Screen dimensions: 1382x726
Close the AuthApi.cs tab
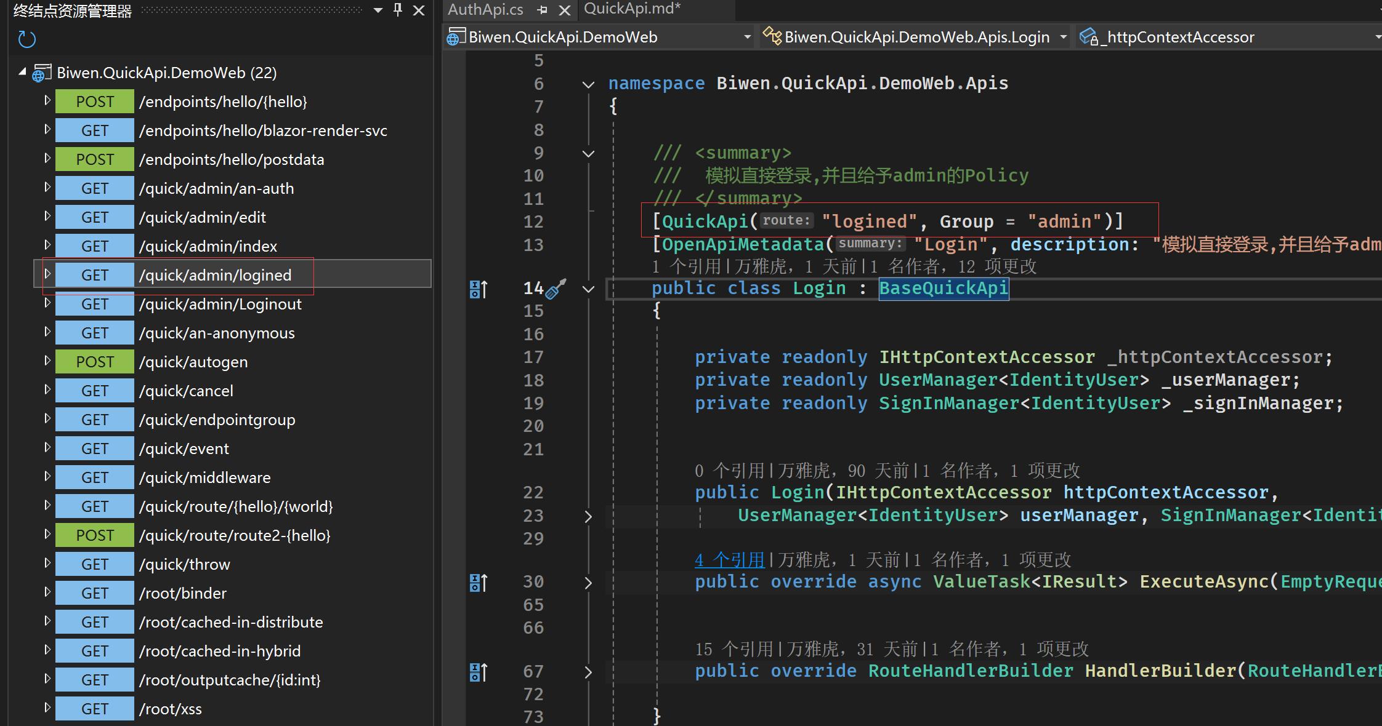[564, 10]
